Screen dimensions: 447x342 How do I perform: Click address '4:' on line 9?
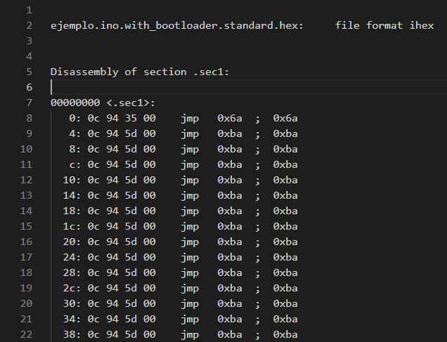tap(74, 133)
